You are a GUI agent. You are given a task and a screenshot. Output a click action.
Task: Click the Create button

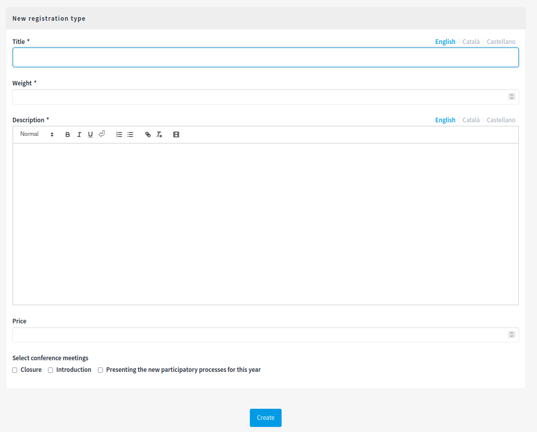coord(265,417)
